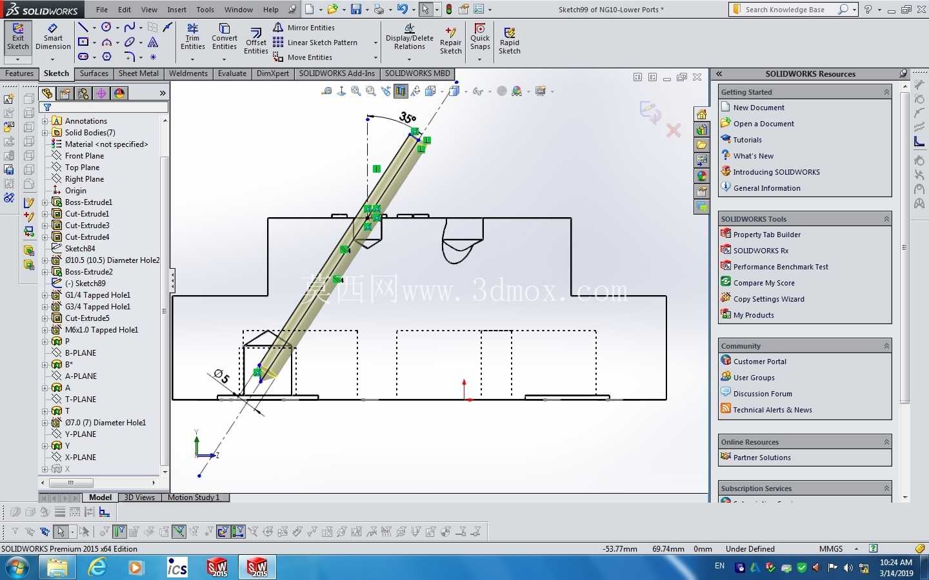Select the Offset Entities tool
The image size is (929, 580).
point(256,41)
